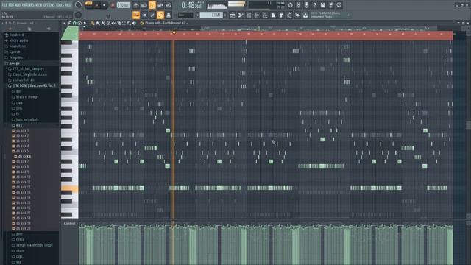Viewport: 471px width, 265px height.
Task: Open the piano roll menu arrow
Action: click(x=64, y=23)
